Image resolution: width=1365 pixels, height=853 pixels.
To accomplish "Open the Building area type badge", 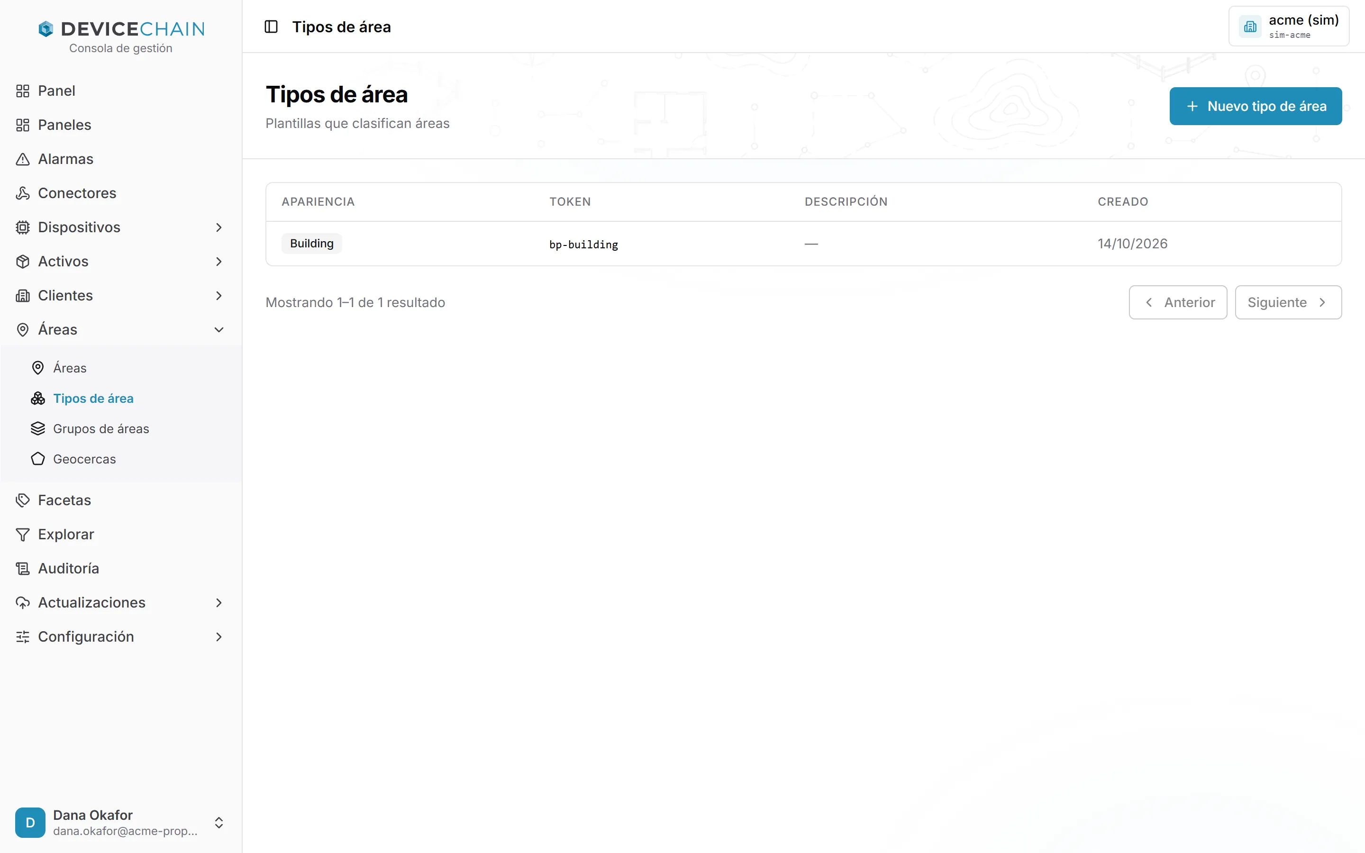I will point(311,243).
